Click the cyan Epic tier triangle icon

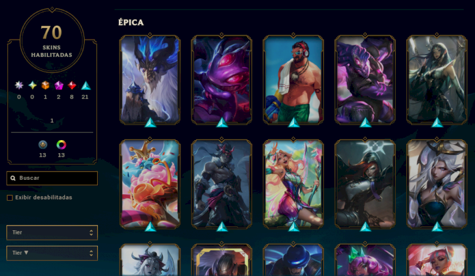click(85, 85)
